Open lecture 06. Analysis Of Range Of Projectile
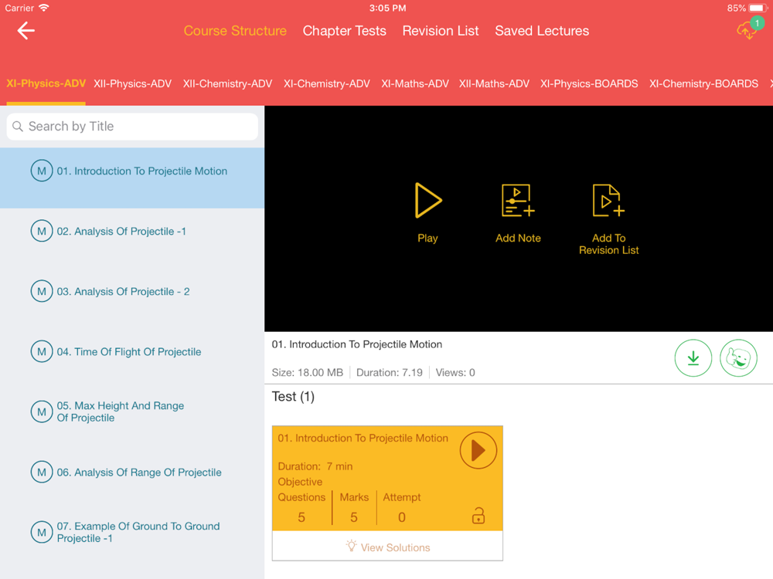This screenshot has height=579, width=773. tap(139, 472)
